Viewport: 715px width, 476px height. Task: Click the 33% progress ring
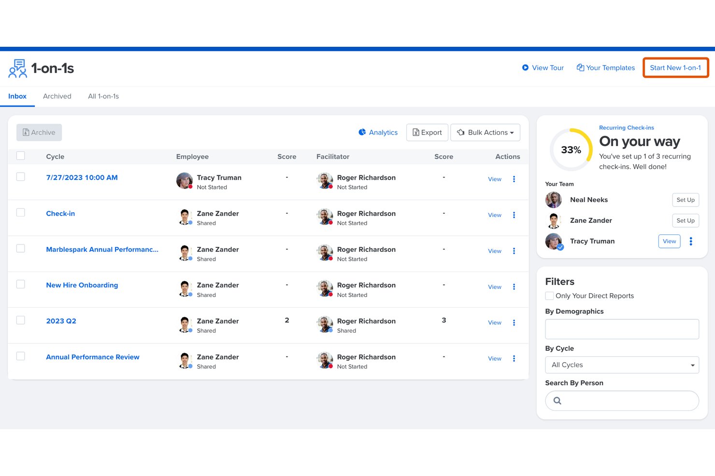click(x=571, y=150)
